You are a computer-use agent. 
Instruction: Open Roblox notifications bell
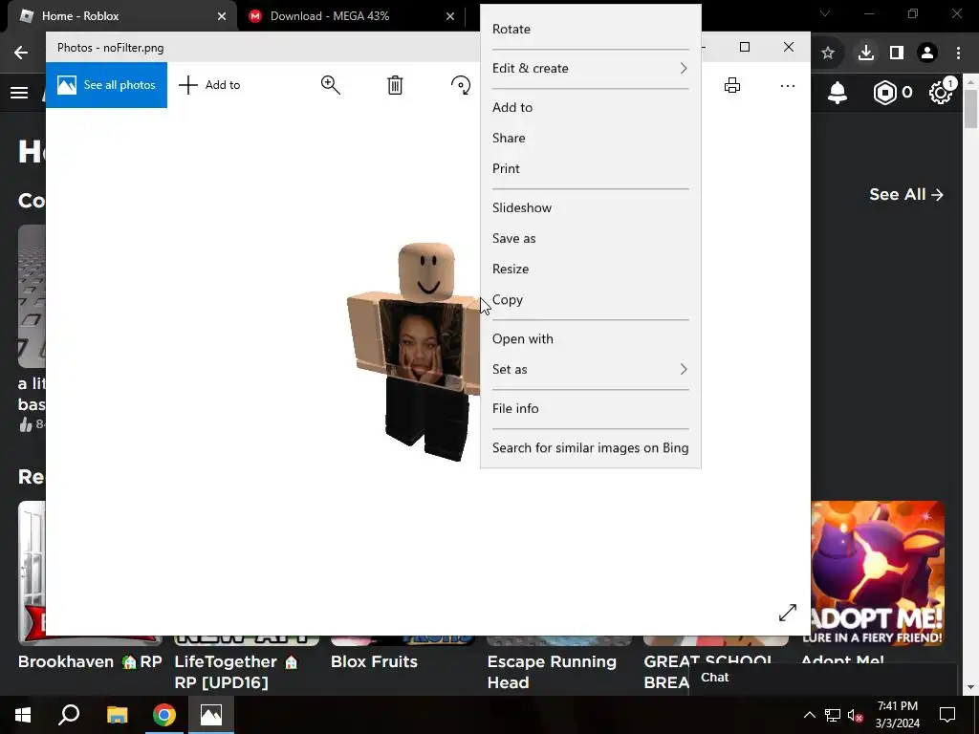[x=838, y=93]
